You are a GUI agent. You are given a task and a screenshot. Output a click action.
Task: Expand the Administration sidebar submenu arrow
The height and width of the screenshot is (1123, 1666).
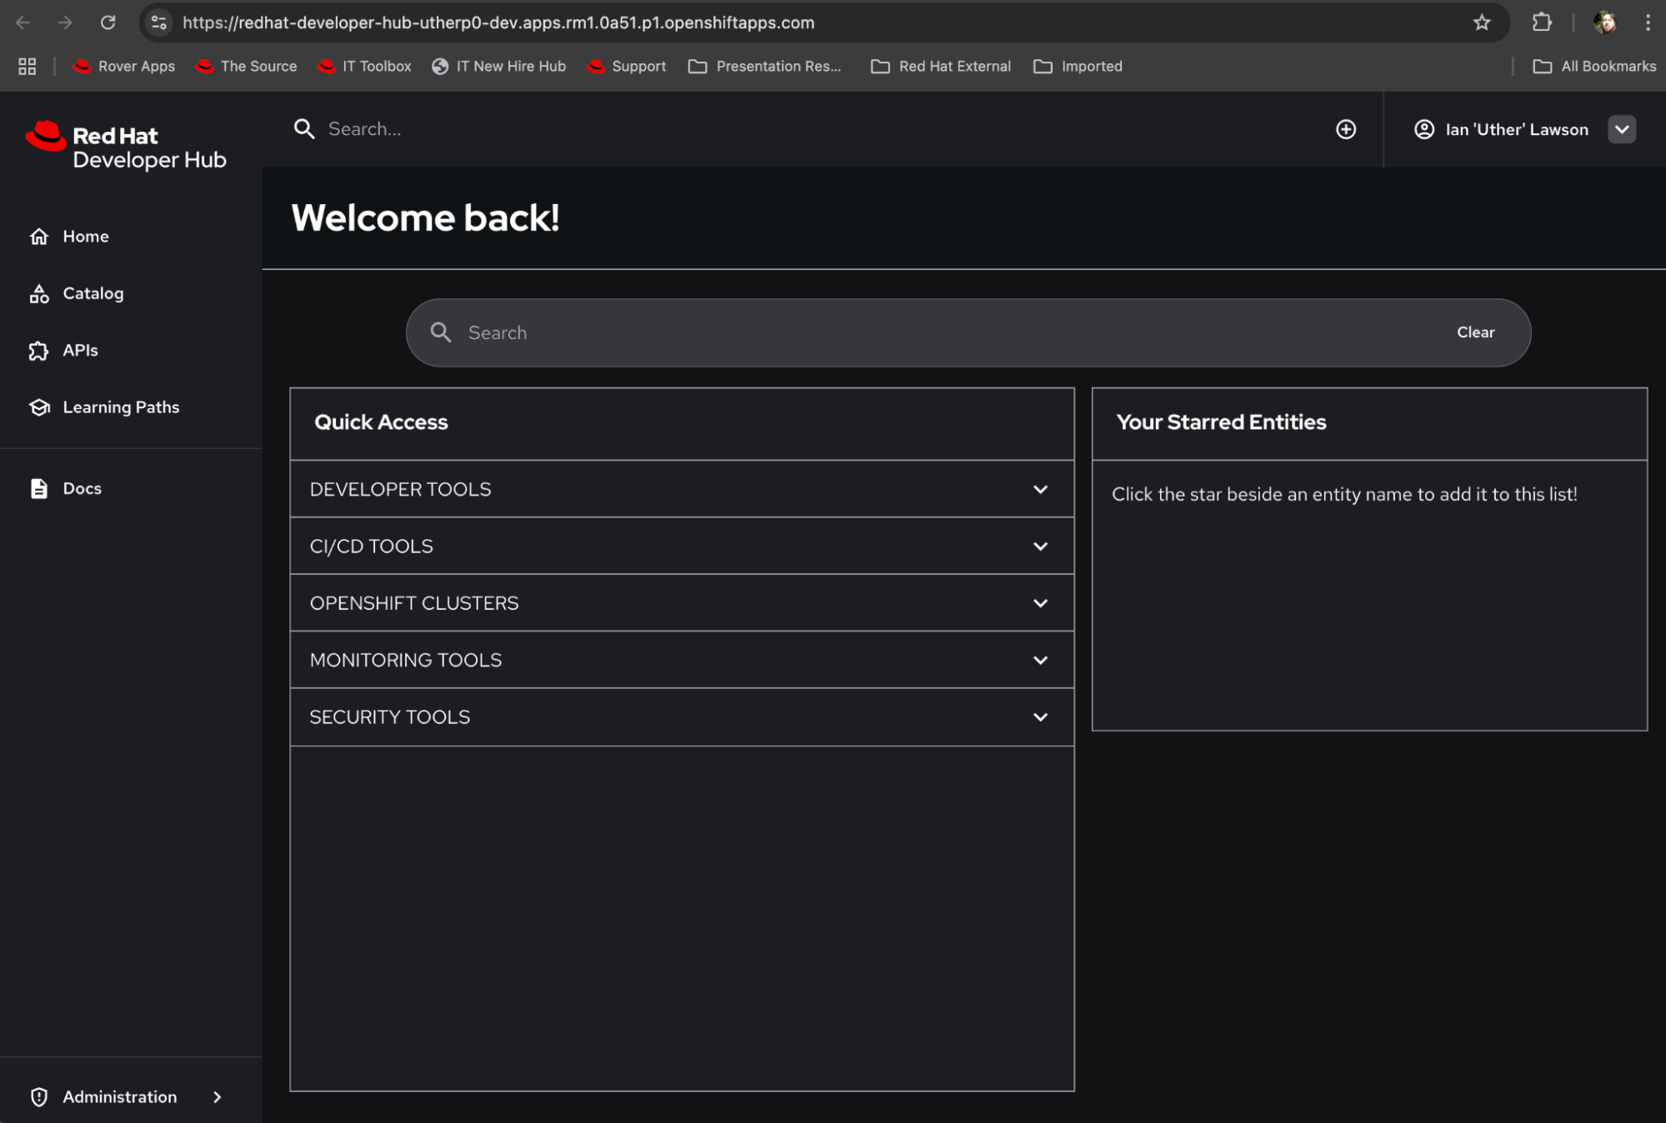tap(218, 1096)
